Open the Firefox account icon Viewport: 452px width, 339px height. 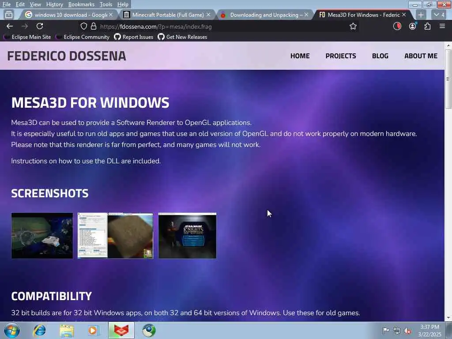point(413,26)
